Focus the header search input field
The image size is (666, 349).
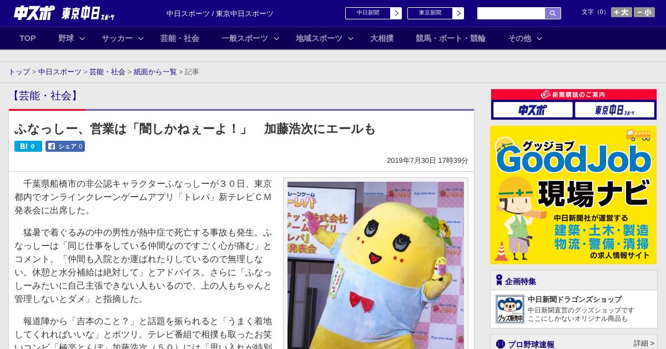click(511, 13)
